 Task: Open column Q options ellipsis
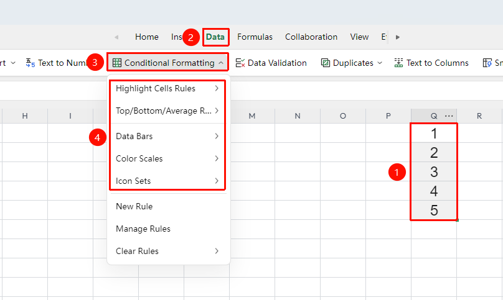(x=449, y=116)
